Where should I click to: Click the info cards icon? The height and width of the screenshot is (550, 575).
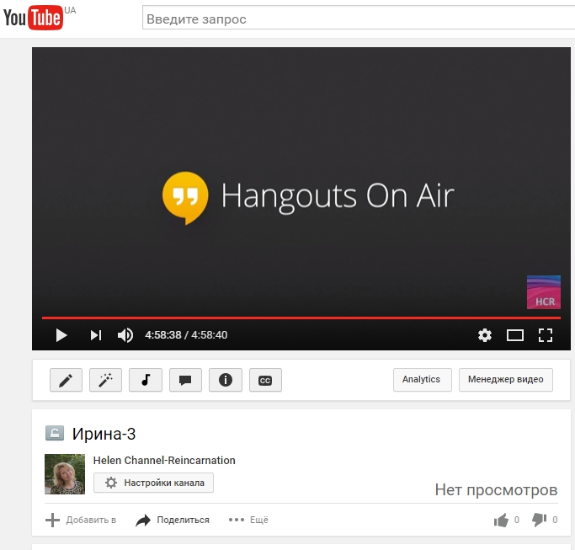(225, 380)
